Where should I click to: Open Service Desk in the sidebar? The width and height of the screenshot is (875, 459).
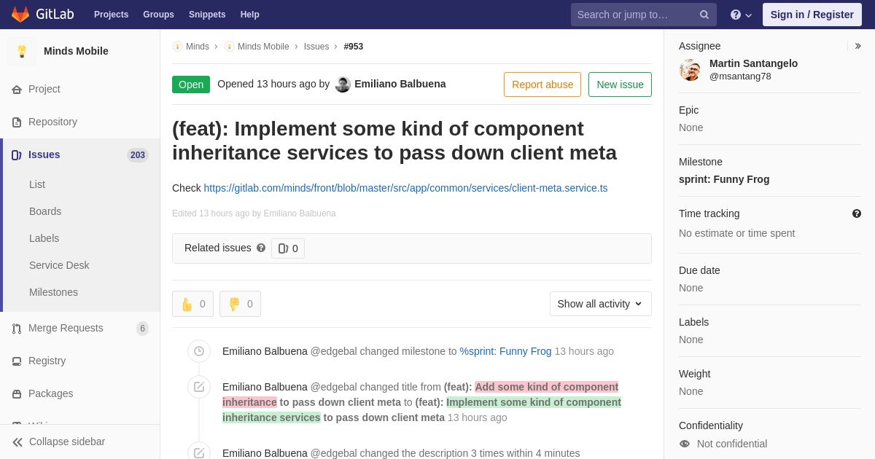click(59, 265)
